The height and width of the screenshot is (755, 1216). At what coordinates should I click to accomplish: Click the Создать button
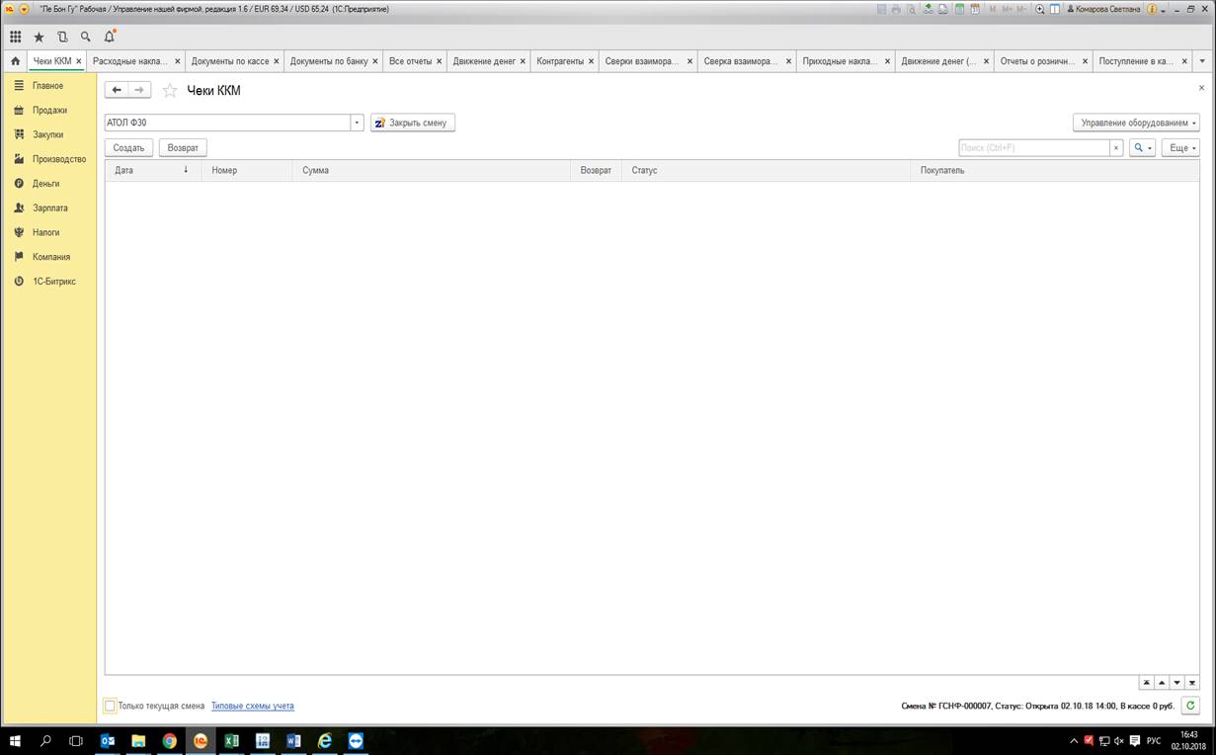pos(128,148)
